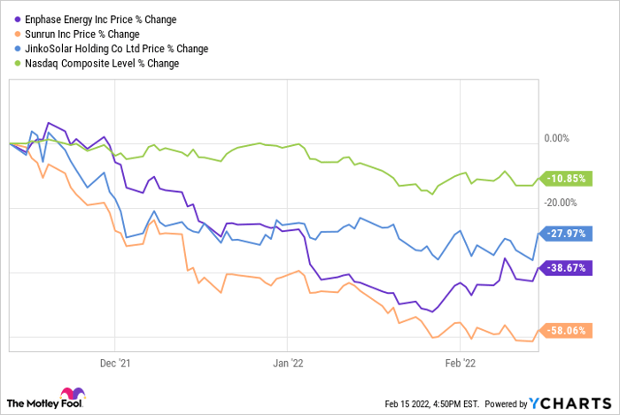Click the green -10.85% value tag
The height and width of the screenshot is (415, 620).
[563, 178]
